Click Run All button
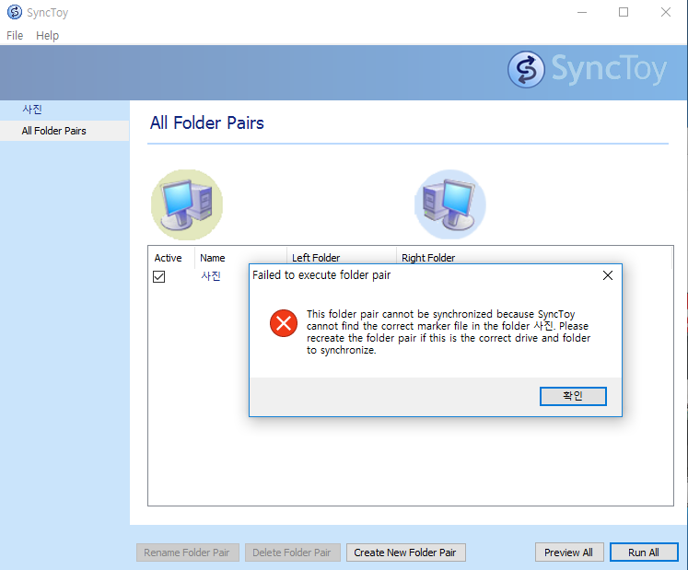Screen dimensions: 688x570 [x=644, y=553]
